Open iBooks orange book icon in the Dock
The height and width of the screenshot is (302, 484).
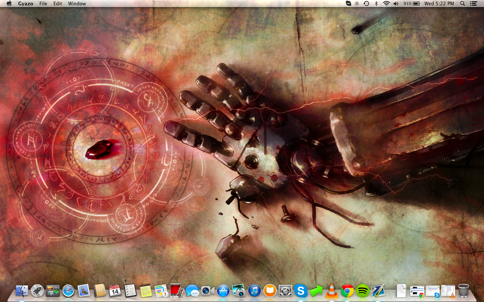pos(270,291)
